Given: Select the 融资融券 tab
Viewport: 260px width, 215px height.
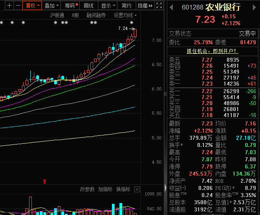Looking at the screenshot, I should point(96,15).
